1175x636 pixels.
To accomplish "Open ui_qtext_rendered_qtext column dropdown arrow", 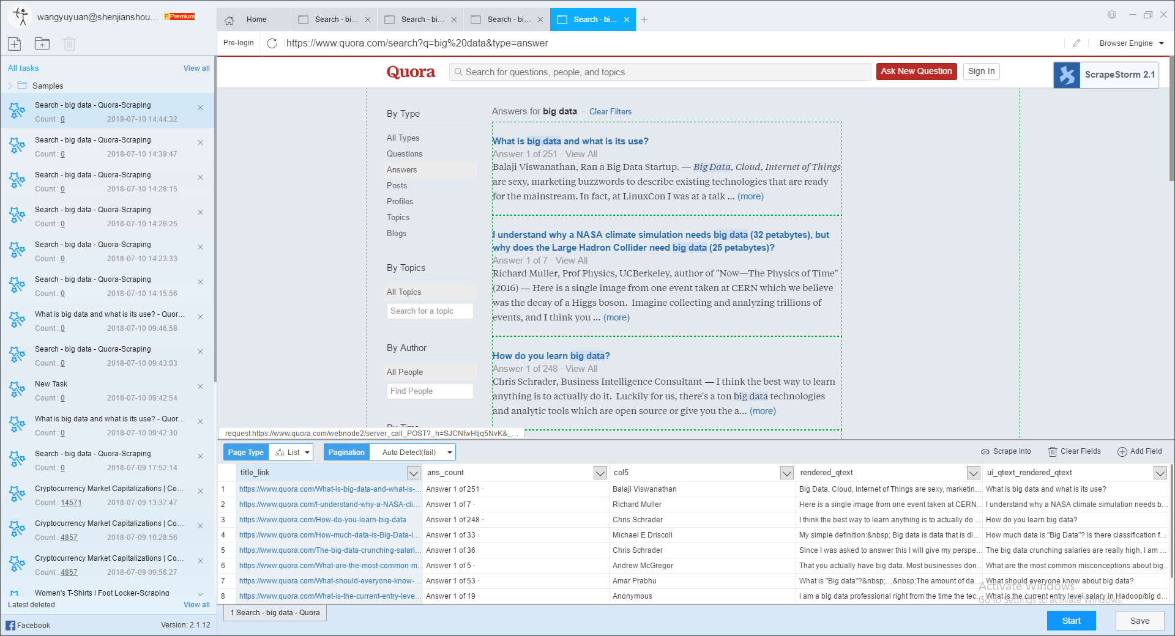I will (x=1160, y=473).
